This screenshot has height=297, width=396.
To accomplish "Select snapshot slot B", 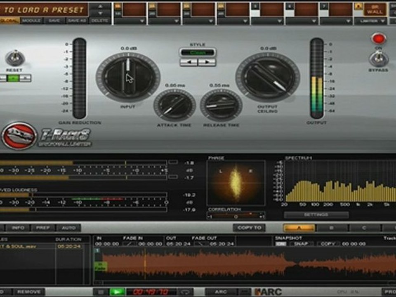I will tap(332, 228).
